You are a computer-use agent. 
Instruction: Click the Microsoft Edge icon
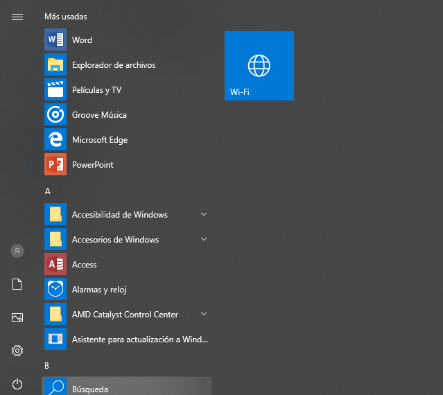(55, 139)
